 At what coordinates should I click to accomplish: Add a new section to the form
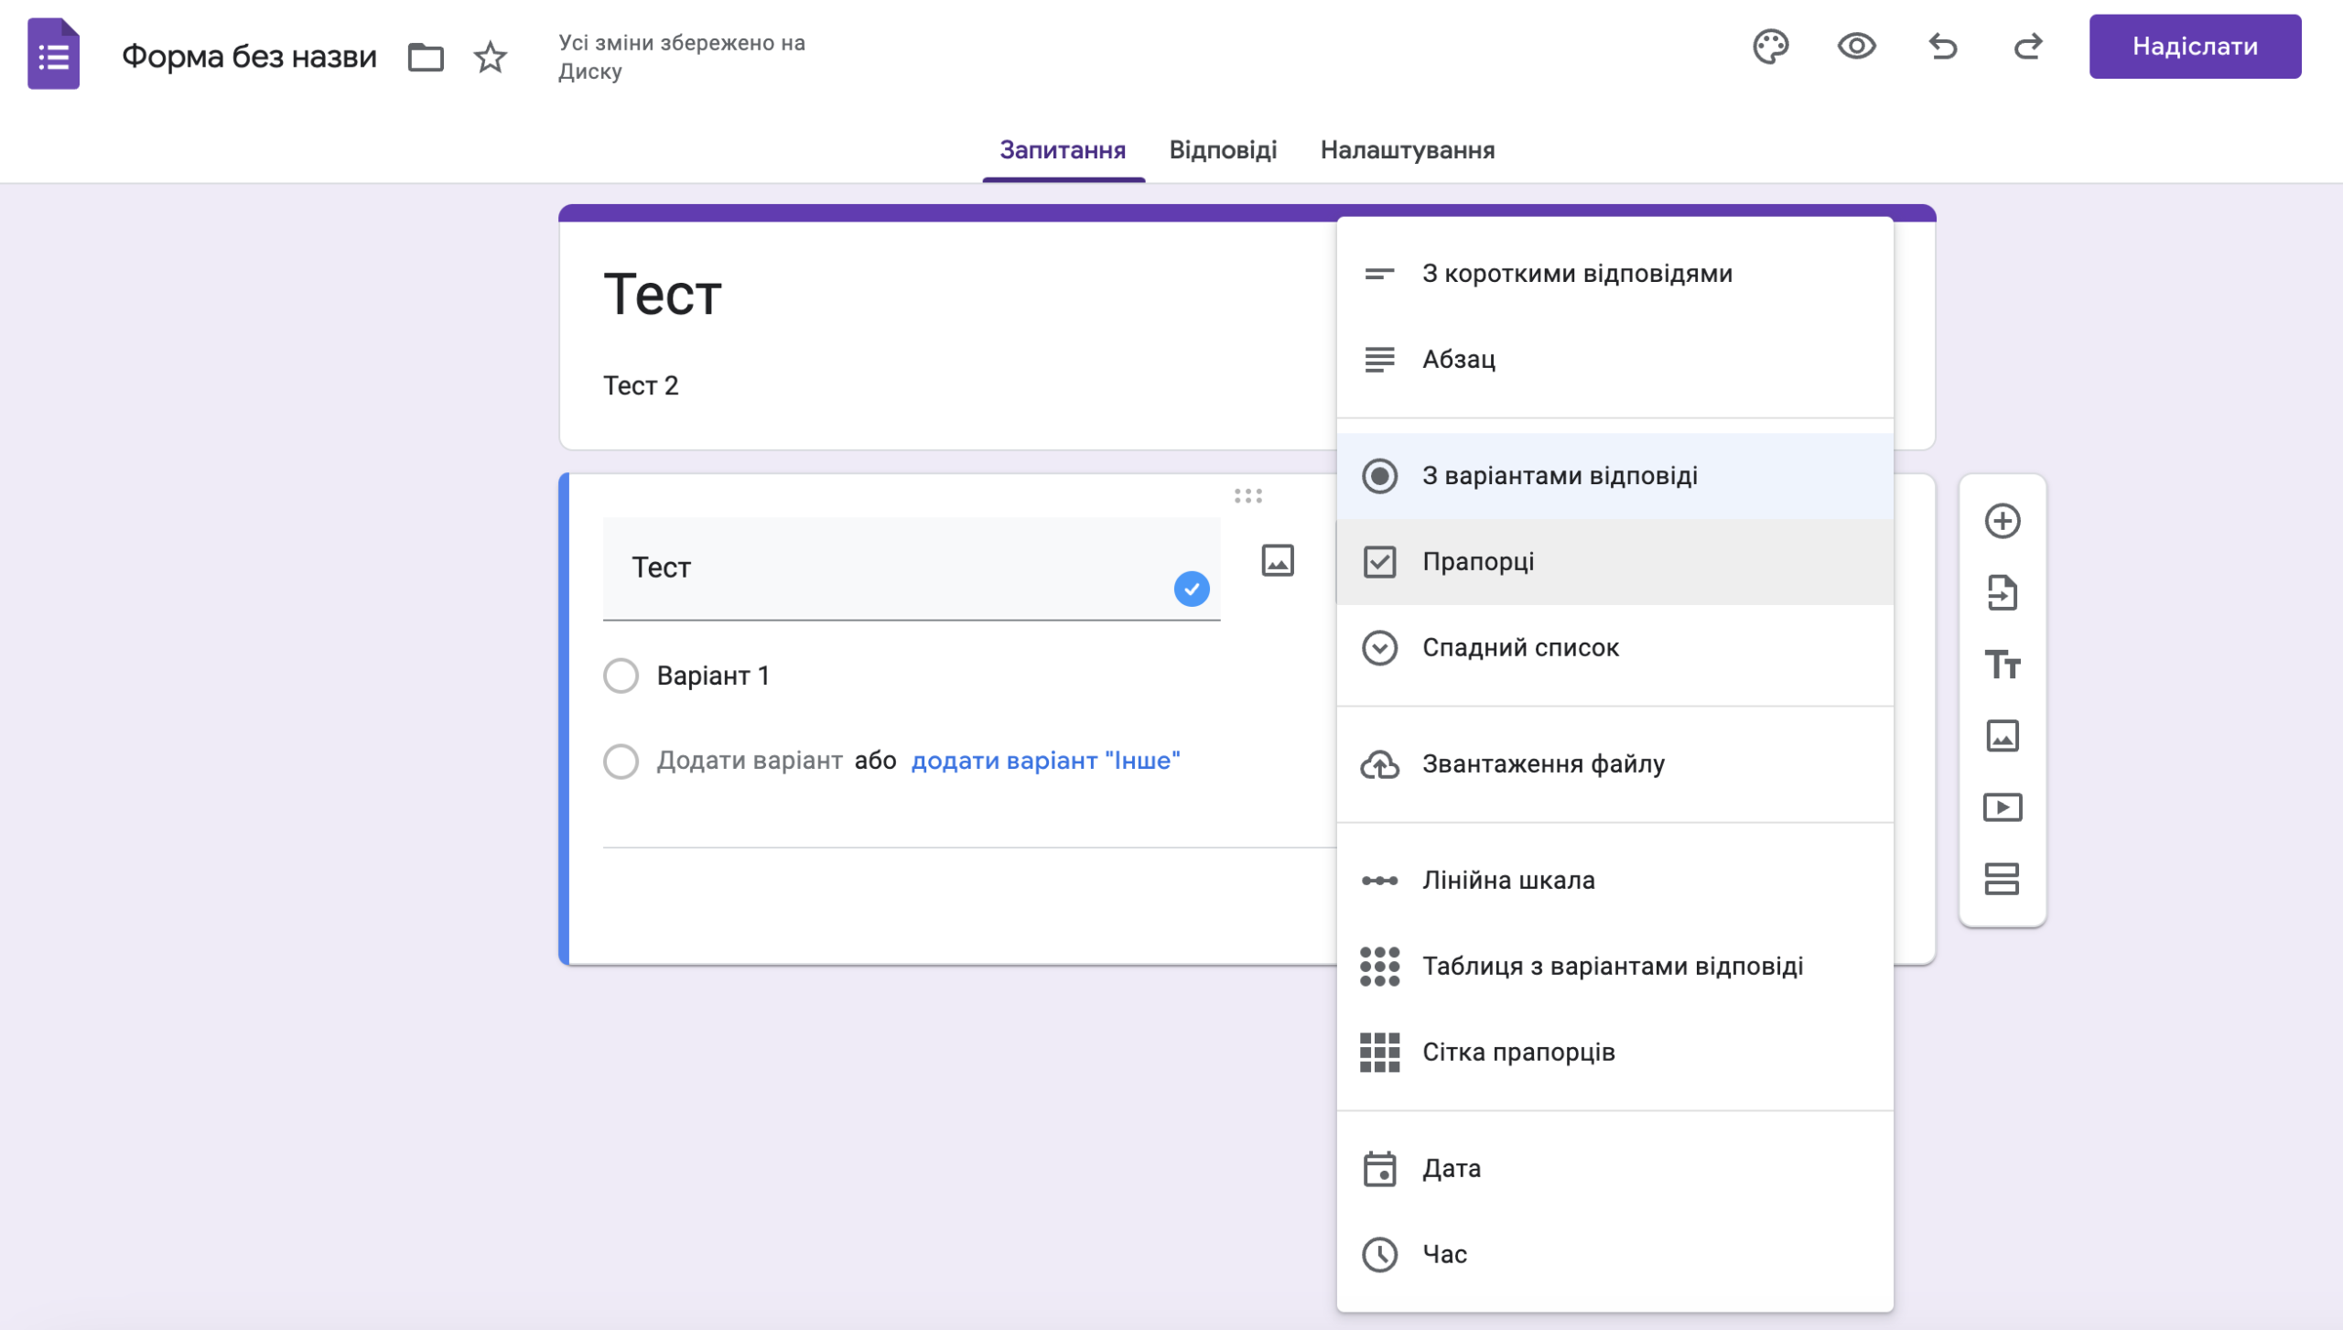point(2003,879)
